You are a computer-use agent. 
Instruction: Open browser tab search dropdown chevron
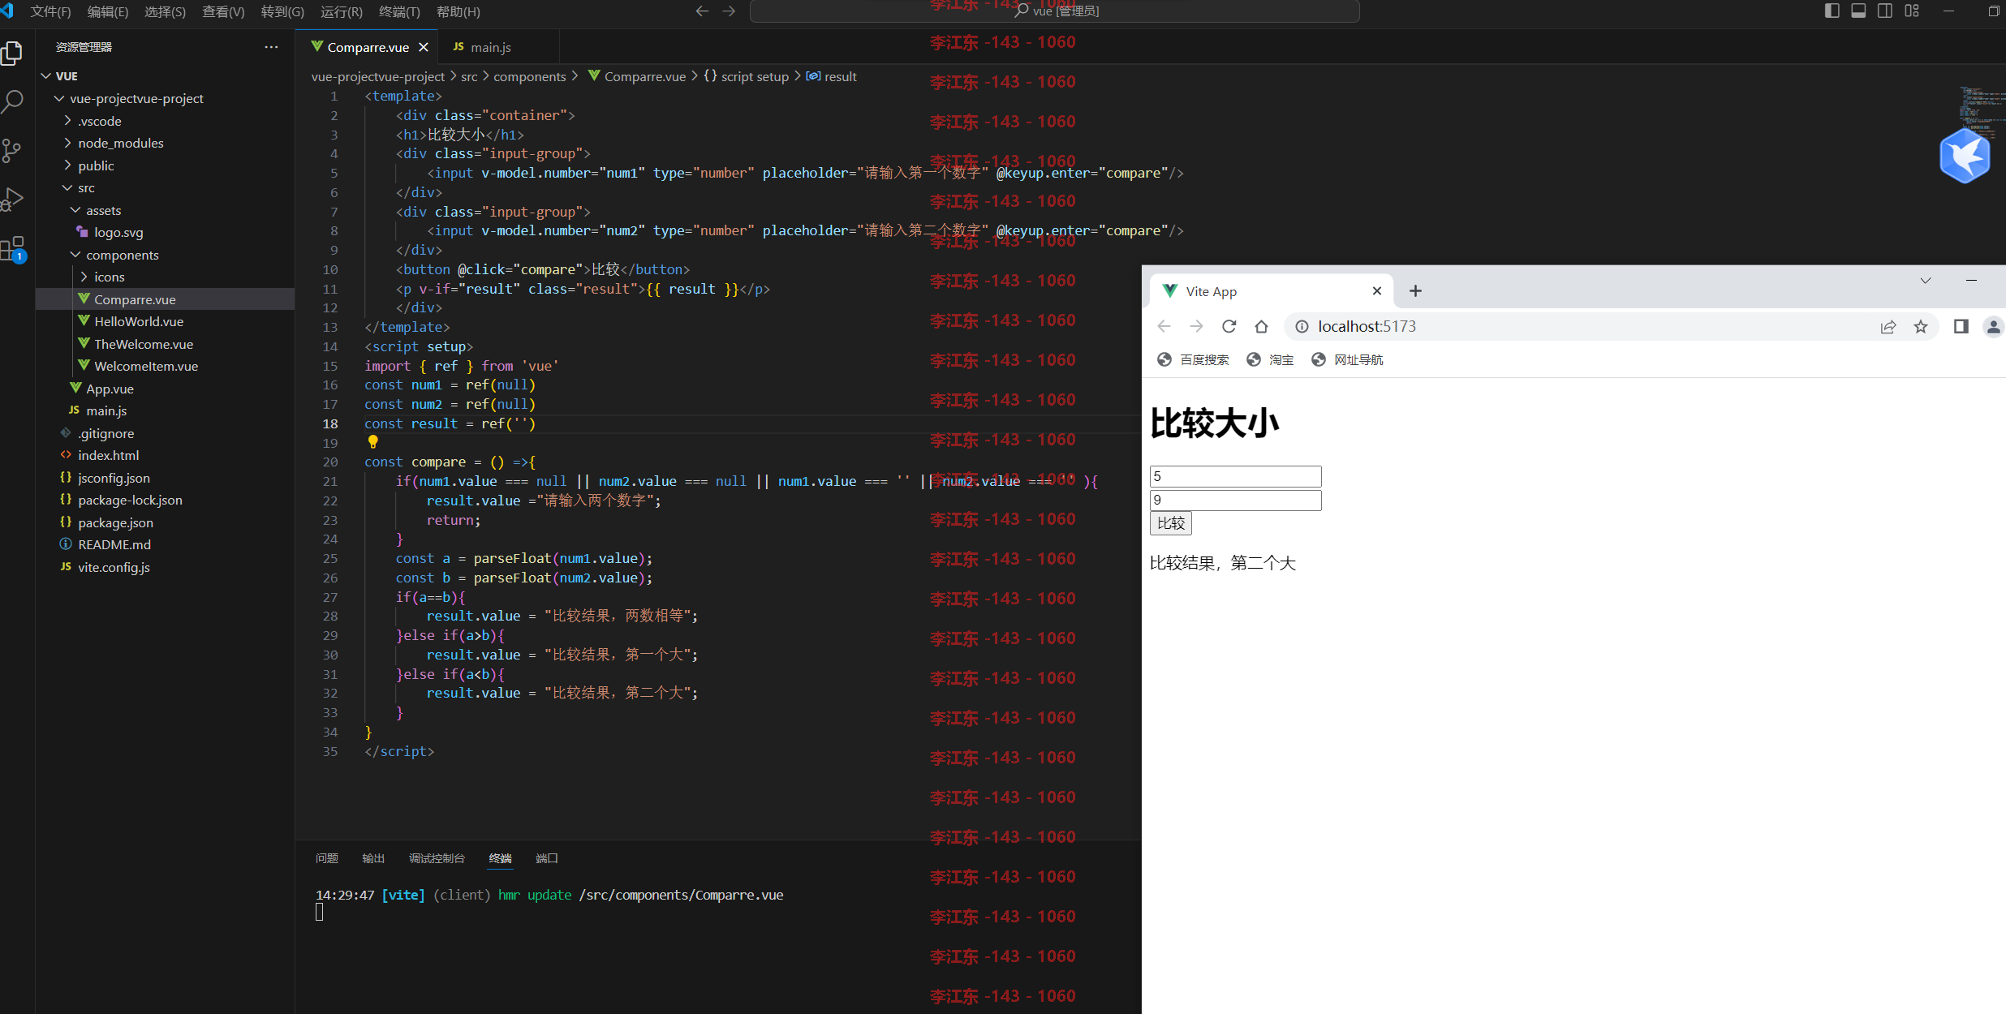(x=1925, y=280)
